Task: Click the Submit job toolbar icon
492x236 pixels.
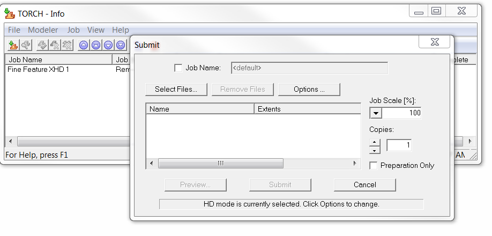Action: [x=13, y=46]
